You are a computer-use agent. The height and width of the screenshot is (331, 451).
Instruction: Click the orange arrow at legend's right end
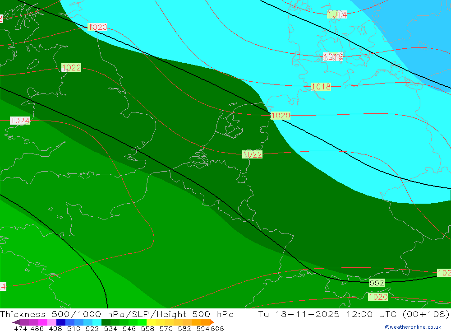click(212, 322)
